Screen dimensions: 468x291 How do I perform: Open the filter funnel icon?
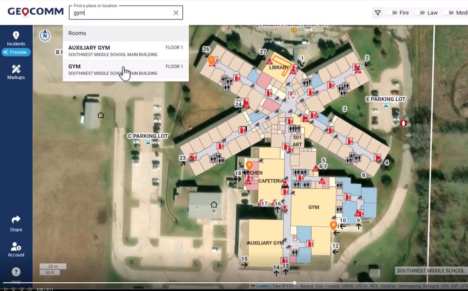378,13
